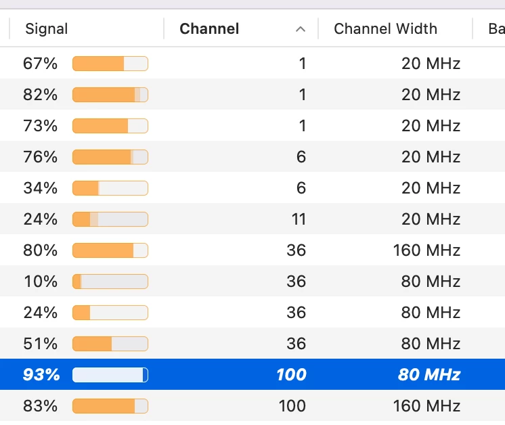This screenshot has width=505, height=425.
Task: Click the 10% signal strength bar
Action: (110, 282)
